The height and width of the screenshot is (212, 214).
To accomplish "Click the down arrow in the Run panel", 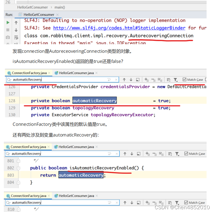I will tap(16, 30).
